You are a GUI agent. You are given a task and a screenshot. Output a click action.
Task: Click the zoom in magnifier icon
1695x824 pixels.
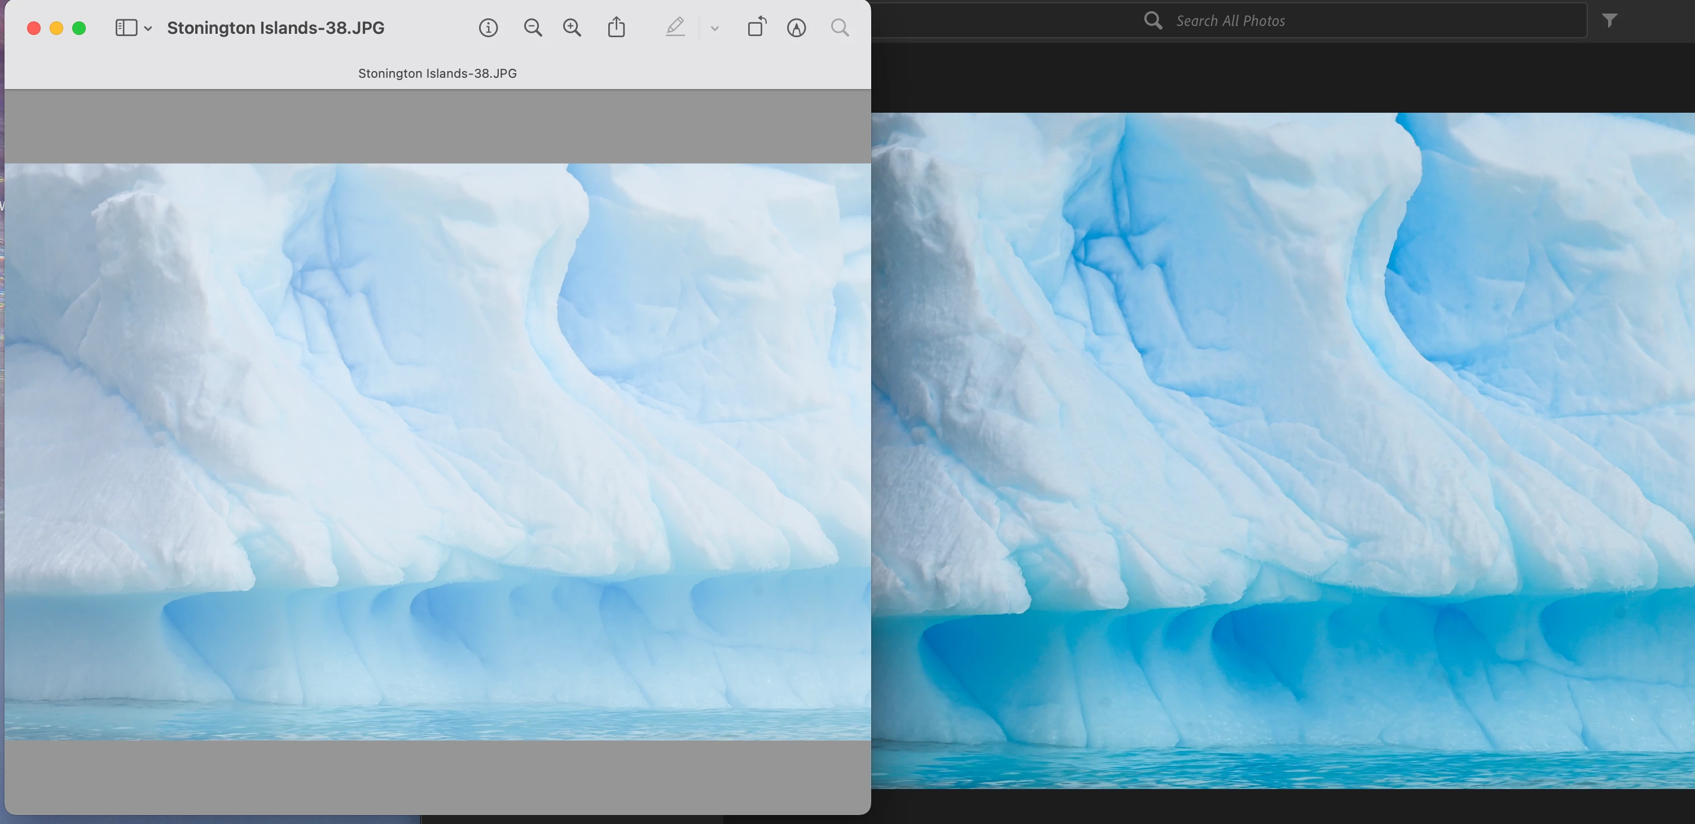click(572, 28)
